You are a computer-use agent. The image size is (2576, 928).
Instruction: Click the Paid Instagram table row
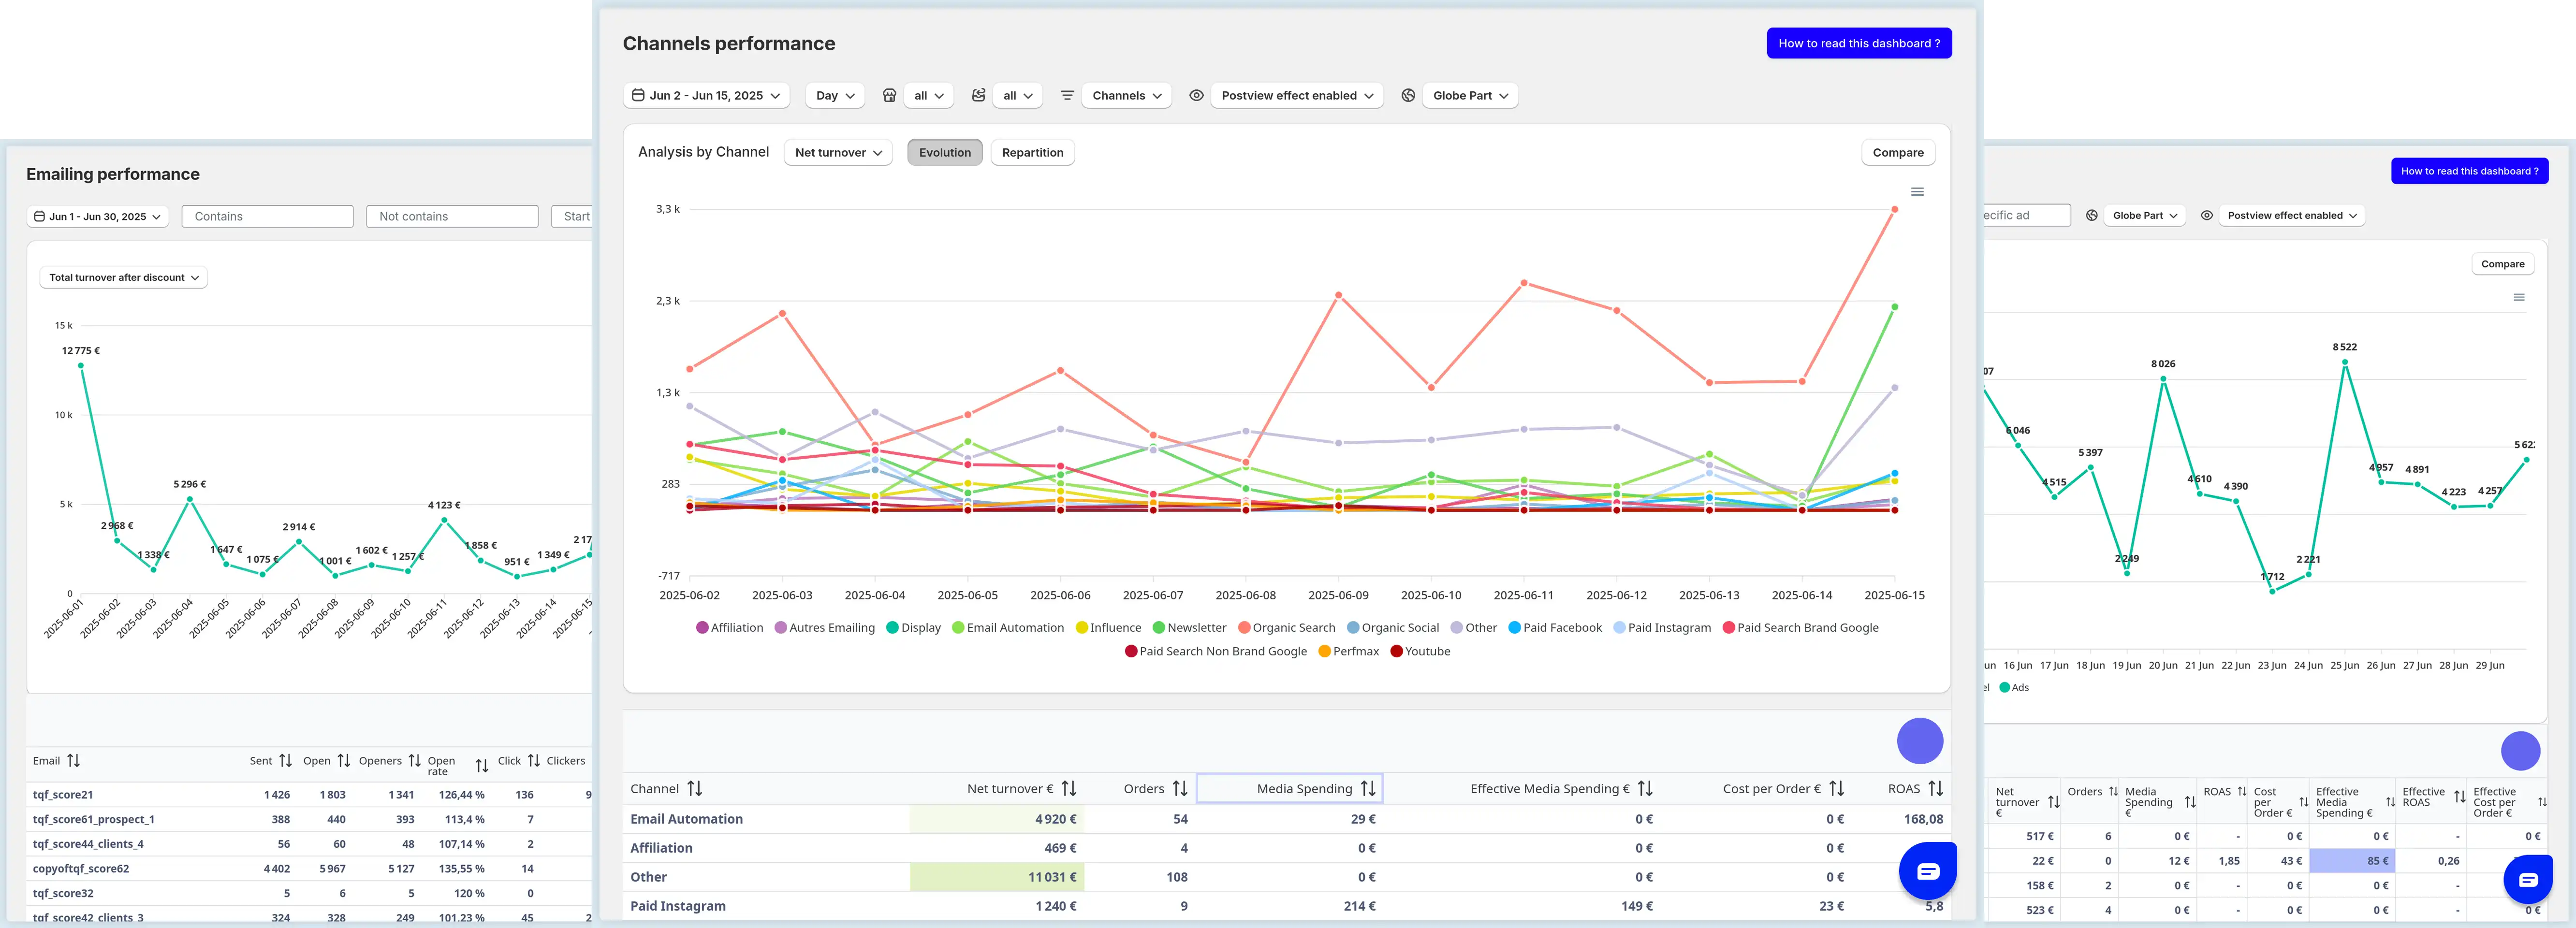[1286, 906]
